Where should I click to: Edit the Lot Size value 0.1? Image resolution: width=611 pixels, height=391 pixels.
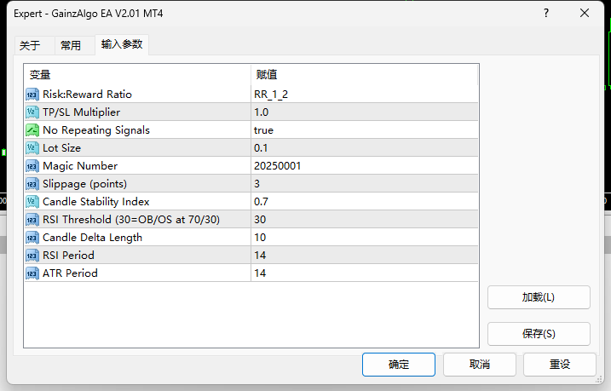coord(365,148)
